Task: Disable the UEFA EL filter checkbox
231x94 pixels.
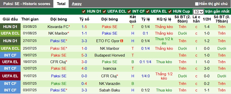Action: [x=148, y=12]
